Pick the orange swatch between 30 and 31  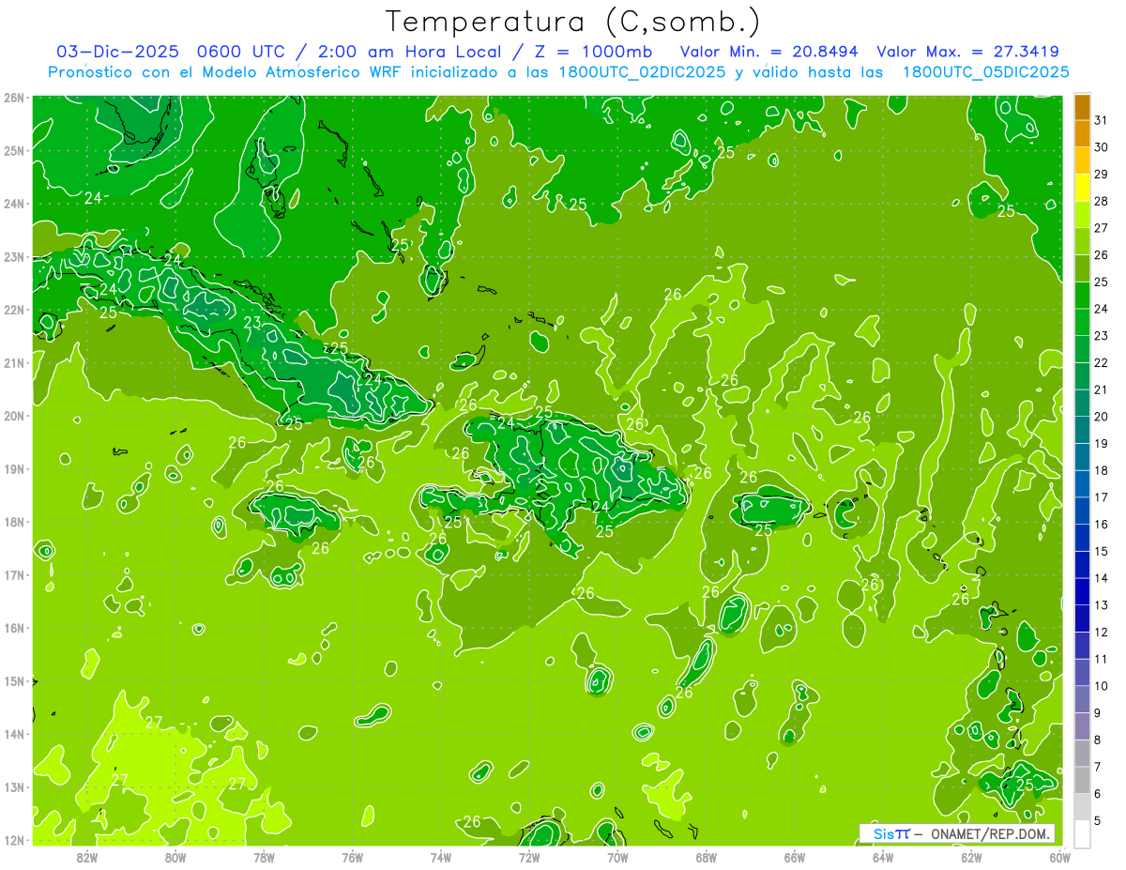pos(1083,134)
